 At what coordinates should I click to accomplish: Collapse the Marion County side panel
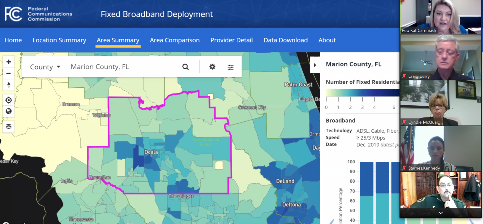tap(315, 65)
